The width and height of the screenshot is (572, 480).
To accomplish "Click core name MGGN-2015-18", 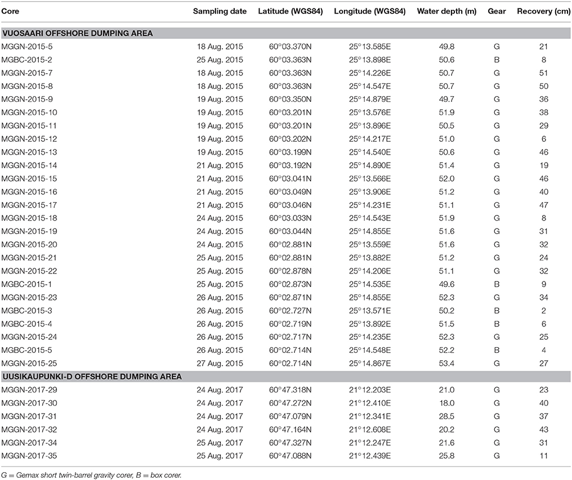I will [29, 218].
